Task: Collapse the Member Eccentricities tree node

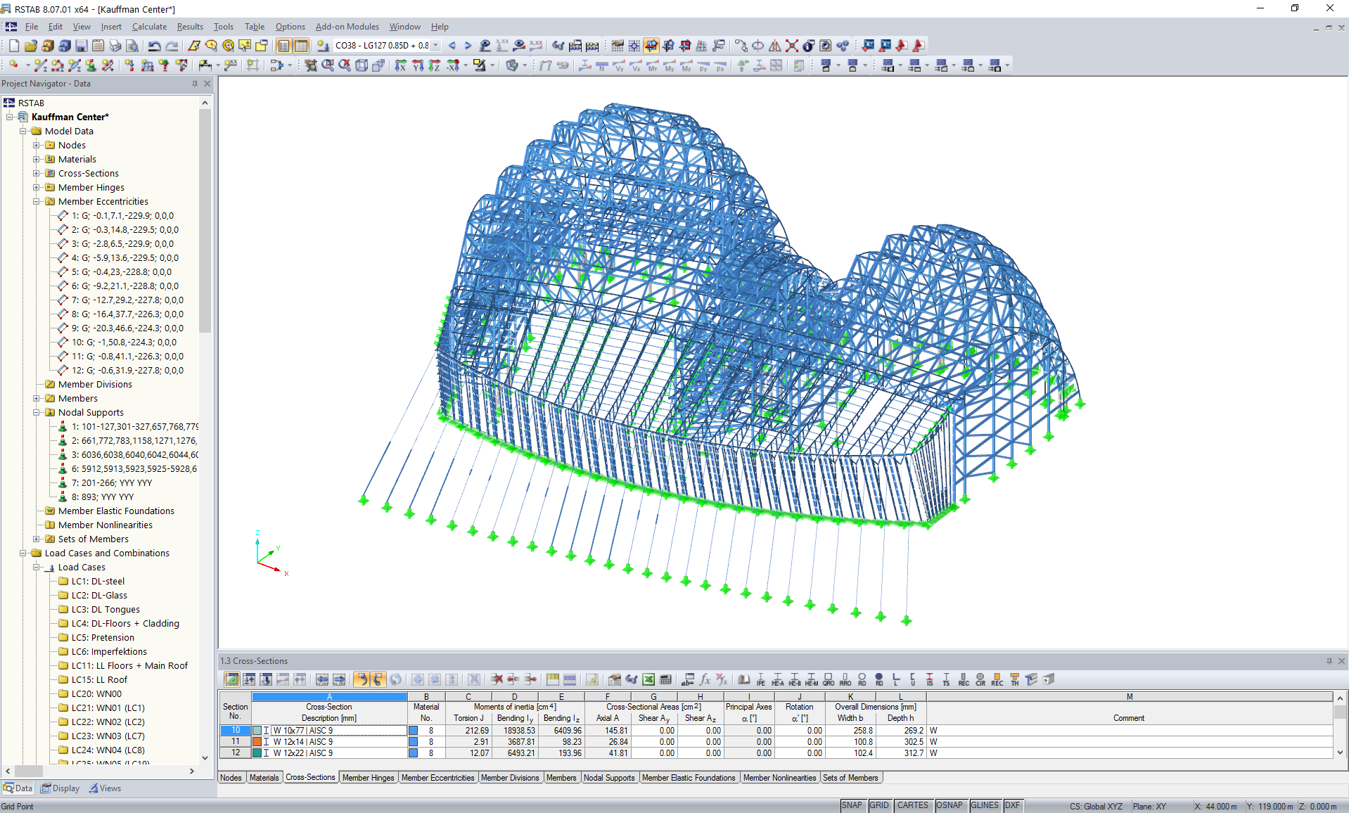Action: point(37,201)
